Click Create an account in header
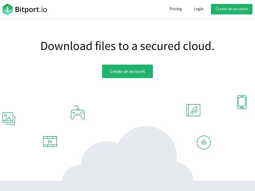The height and width of the screenshot is (191, 255). click(232, 9)
